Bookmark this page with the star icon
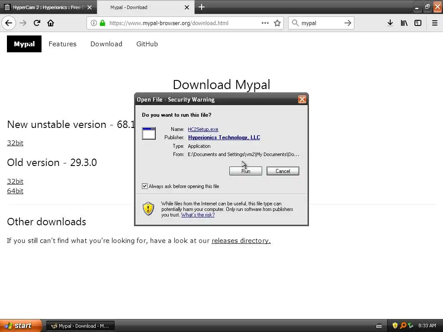 [x=277, y=23]
